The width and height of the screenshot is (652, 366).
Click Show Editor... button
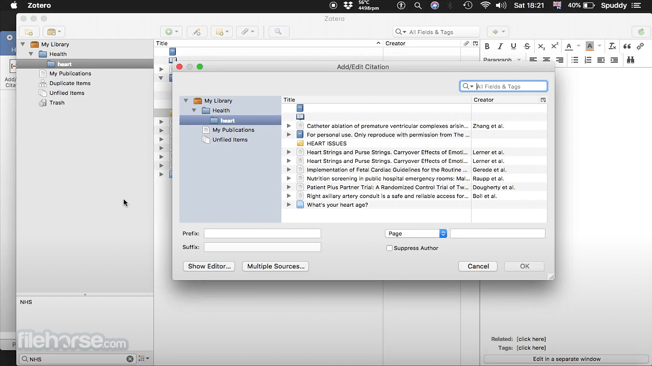(209, 266)
